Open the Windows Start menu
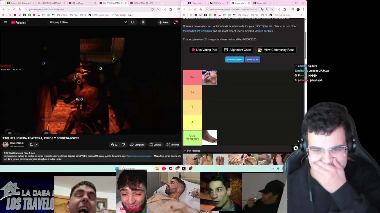This screenshot has height=213, width=380. (x=117, y=169)
